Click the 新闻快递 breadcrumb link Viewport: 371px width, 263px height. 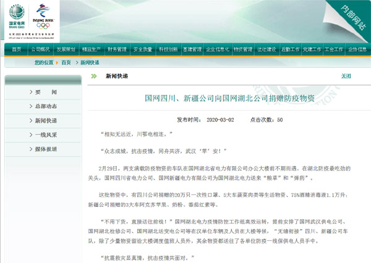[x=90, y=62]
